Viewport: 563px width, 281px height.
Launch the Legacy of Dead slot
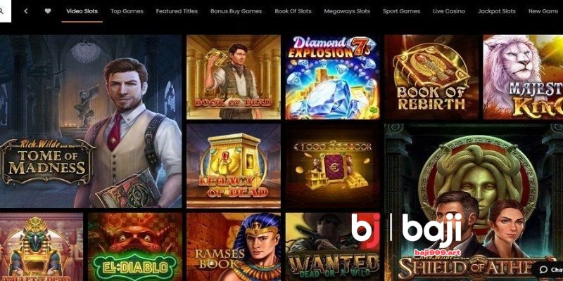(234, 166)
